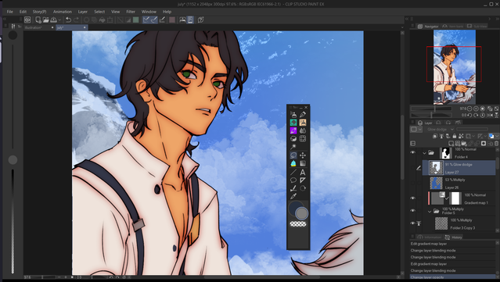Select the Pen tool in tool palette

(302, 115)
